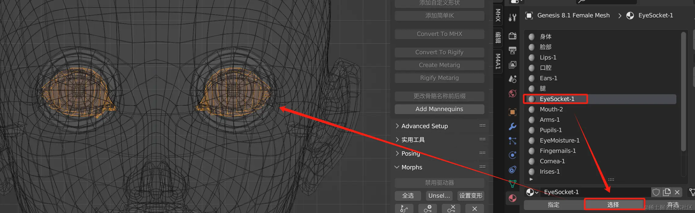695x213 pixels.
Task: Click the material name field EyeSocket-1
Action: (595, 192)
